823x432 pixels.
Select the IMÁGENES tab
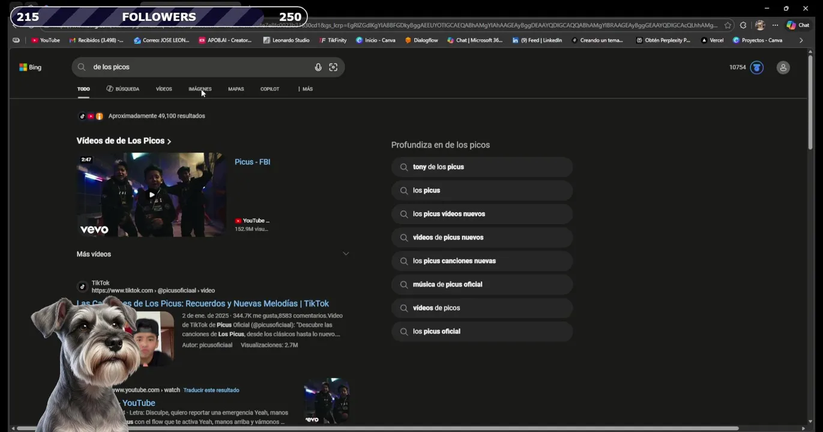pos(200,89)
